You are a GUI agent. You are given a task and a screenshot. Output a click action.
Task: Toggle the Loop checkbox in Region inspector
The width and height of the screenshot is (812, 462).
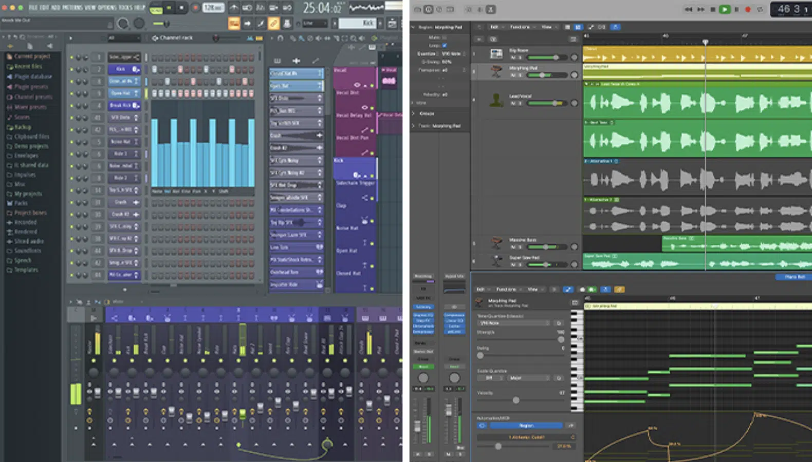(445, 46)
